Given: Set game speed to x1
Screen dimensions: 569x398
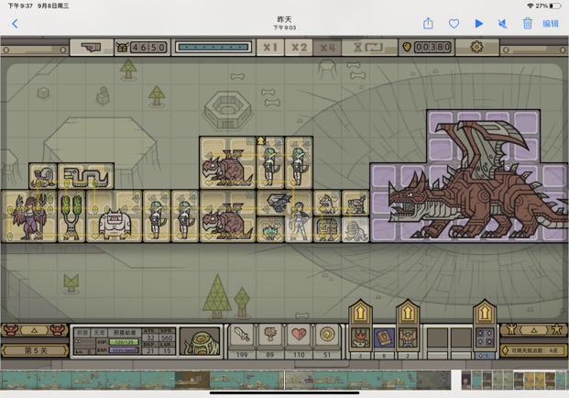Looking at the screenshot, I should coord(270,47).
